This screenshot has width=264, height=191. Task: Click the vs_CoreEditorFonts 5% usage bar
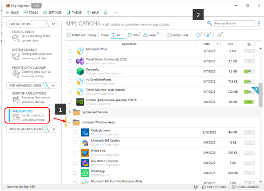pos(249,82)
